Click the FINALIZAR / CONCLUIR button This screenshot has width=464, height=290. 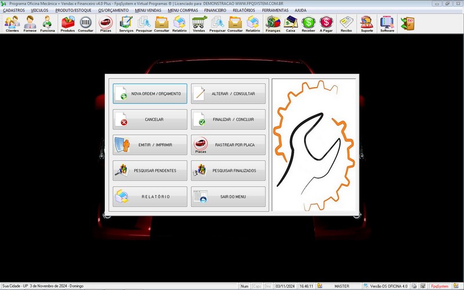(x=228, y=119)
